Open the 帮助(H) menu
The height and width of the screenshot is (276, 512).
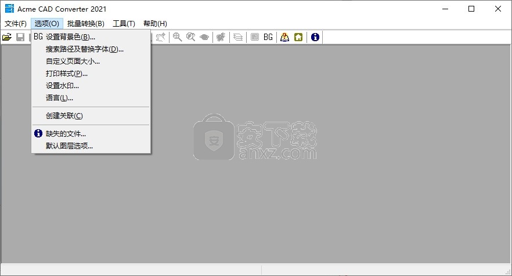(x=155, y=24)
